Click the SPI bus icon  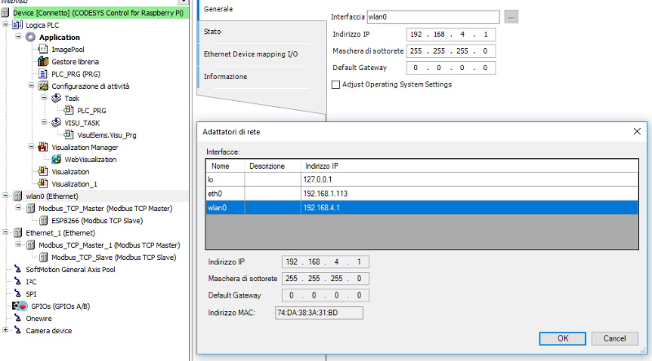17,294
